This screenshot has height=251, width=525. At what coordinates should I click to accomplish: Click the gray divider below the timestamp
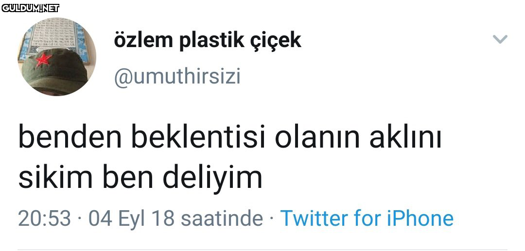point(262,250)
